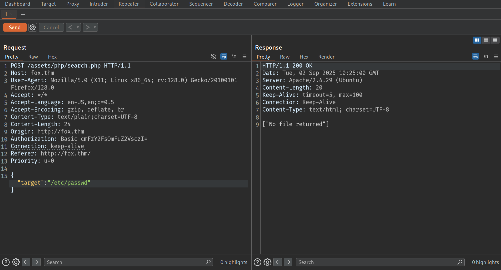
Task: Add a new Repeater tab with plus
Action: (23, 14)
